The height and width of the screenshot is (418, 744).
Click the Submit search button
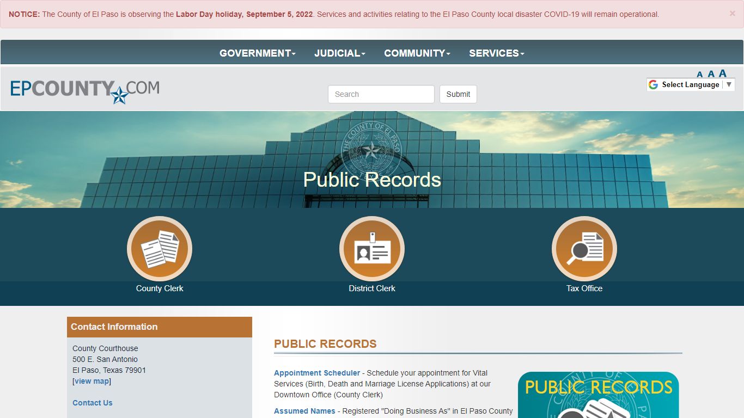tap(458, 94)
